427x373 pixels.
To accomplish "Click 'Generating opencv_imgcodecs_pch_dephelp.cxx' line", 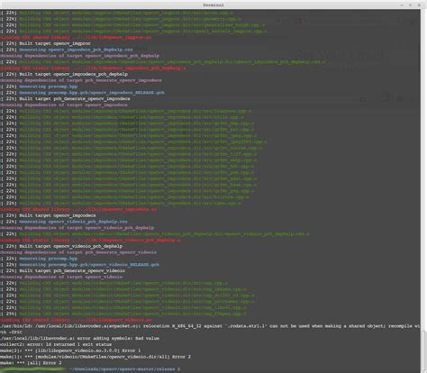I will (x=67, y=50).
